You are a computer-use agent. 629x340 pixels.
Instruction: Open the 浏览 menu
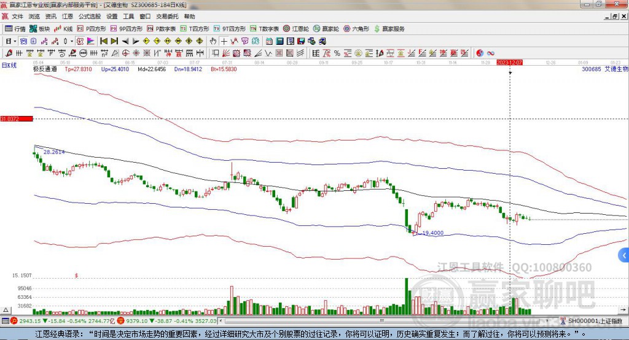click(34, 17)
